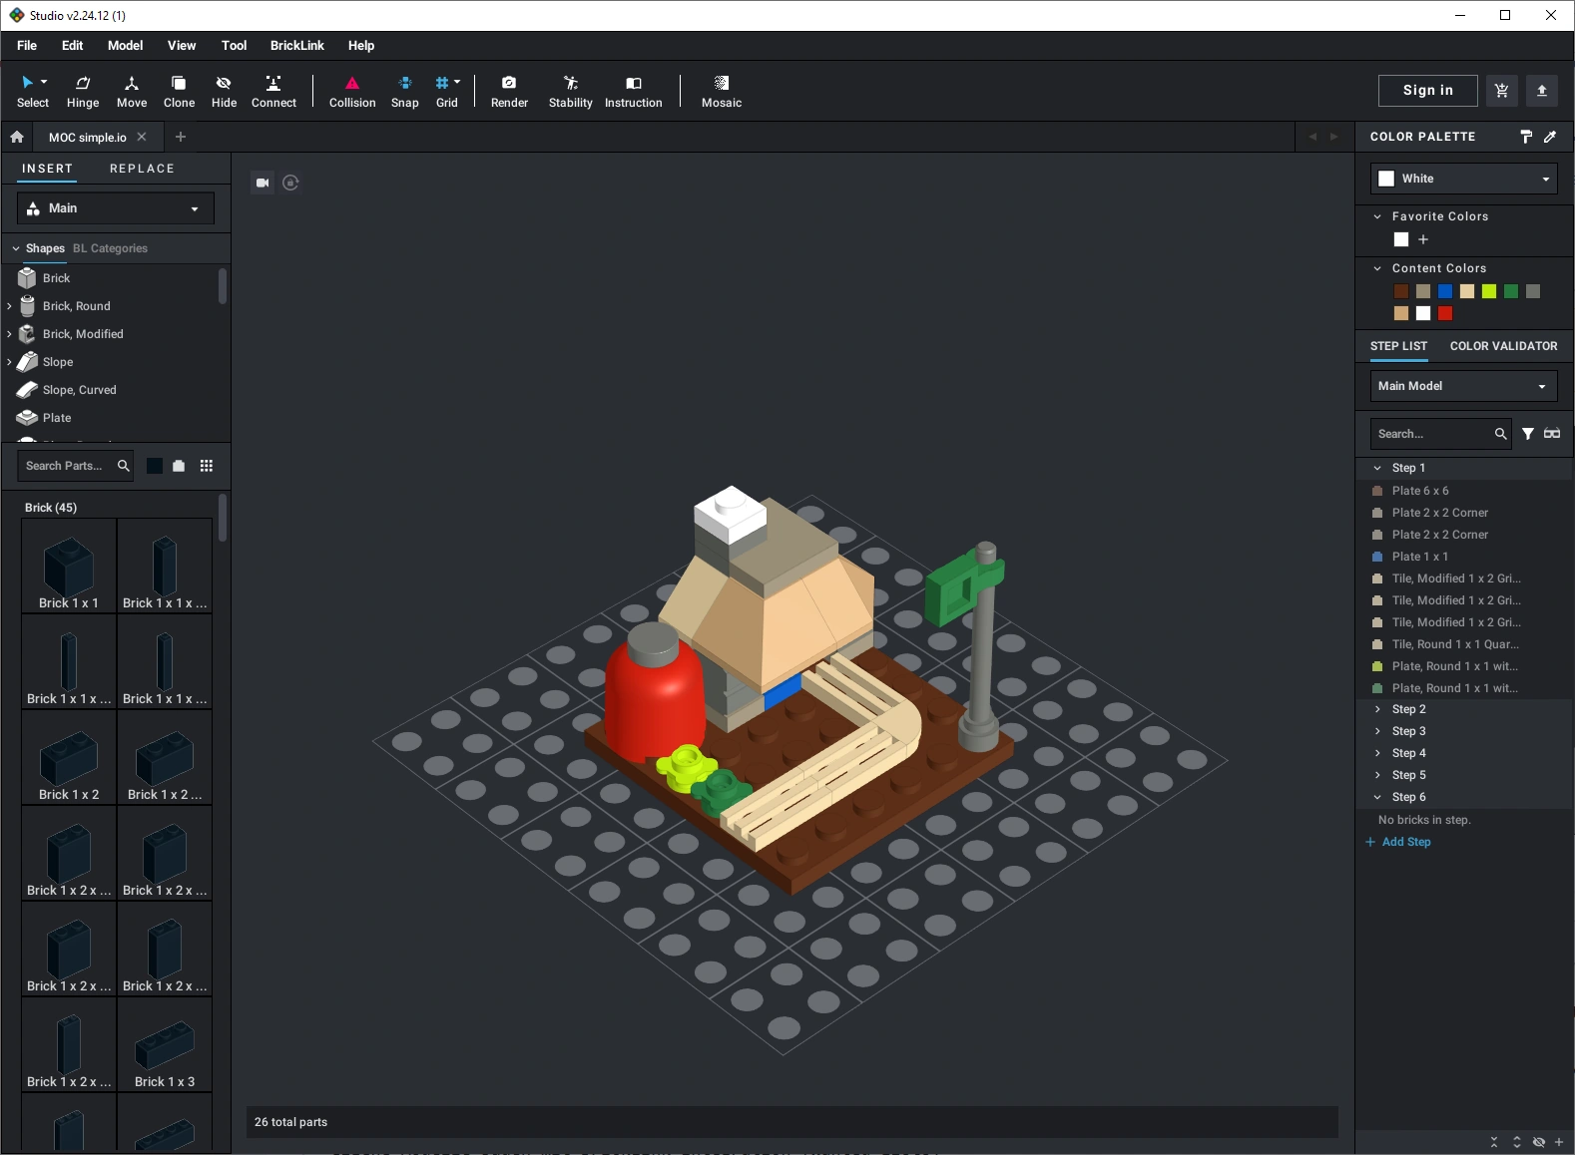Launch the Mosaic tool

[721, 91]
